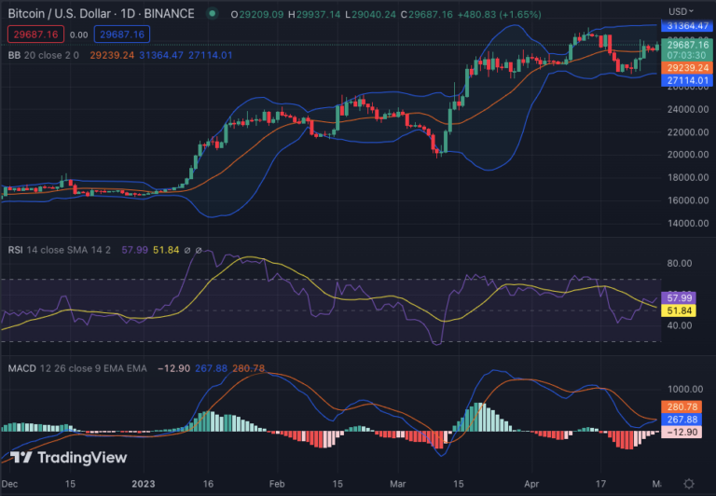Click the green market status dot
Screen dimensions: 716x496
tap(213, 14)
